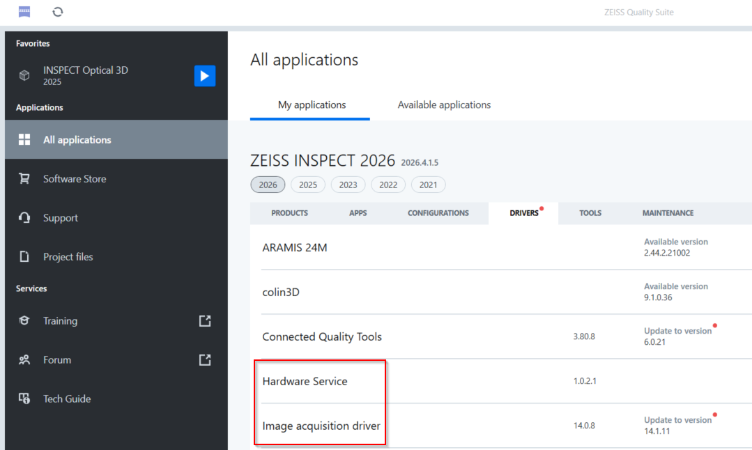Launch INSPECT Optical 3D with play button
Screen dimensions: 752x450
205,76
